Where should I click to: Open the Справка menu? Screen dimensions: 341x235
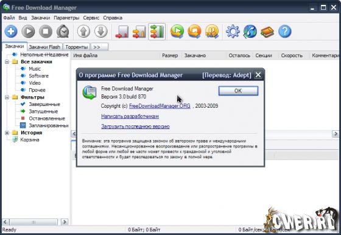[x=113, y=18]
